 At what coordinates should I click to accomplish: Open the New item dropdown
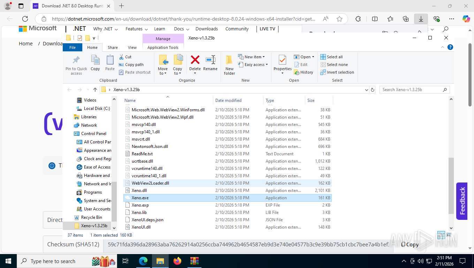[x=251, y=57]
